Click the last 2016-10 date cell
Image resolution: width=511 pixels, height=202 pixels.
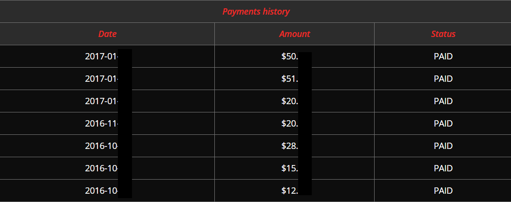pos(107,191)
